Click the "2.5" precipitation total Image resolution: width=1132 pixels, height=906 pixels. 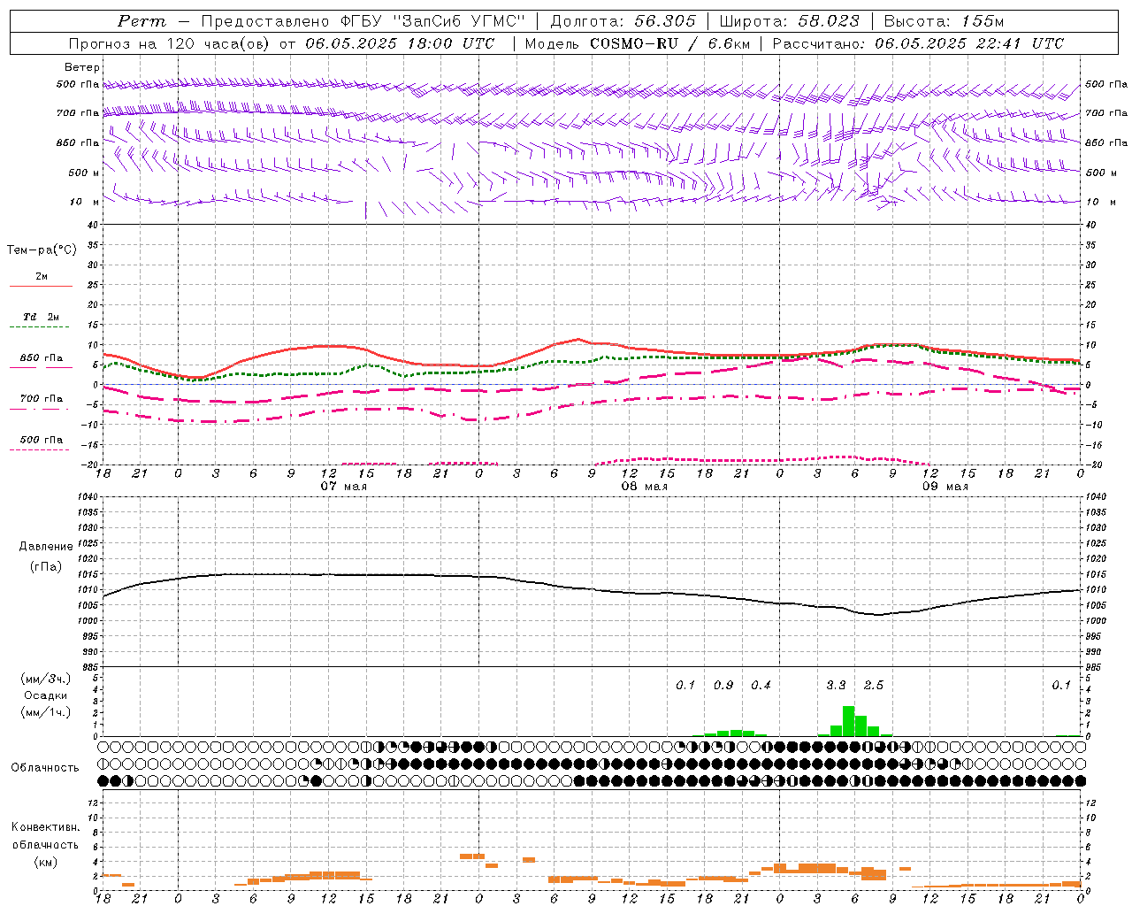pyautogui.click(x=874, y=685)
